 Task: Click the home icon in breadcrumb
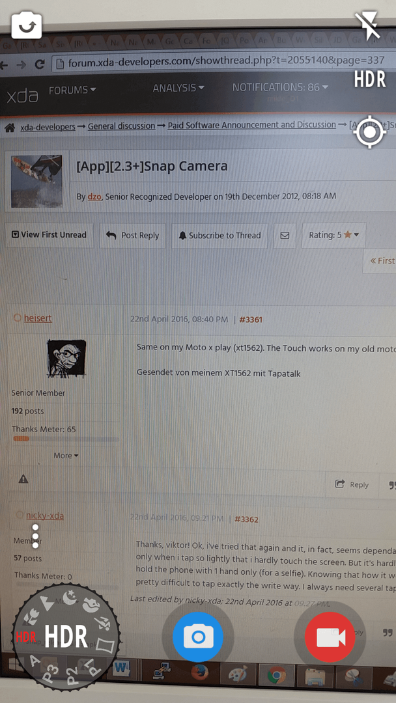click(x=9, y=128)
